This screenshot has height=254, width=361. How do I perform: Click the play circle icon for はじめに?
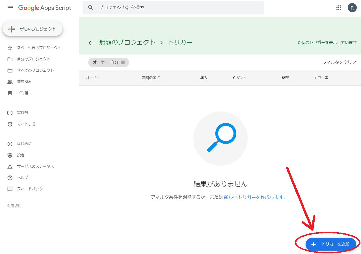tap(10, 144)
